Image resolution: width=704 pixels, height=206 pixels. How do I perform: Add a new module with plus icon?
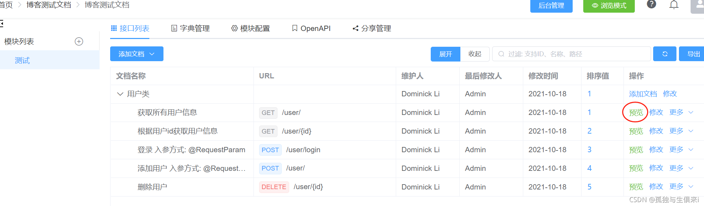coord(79,41)
